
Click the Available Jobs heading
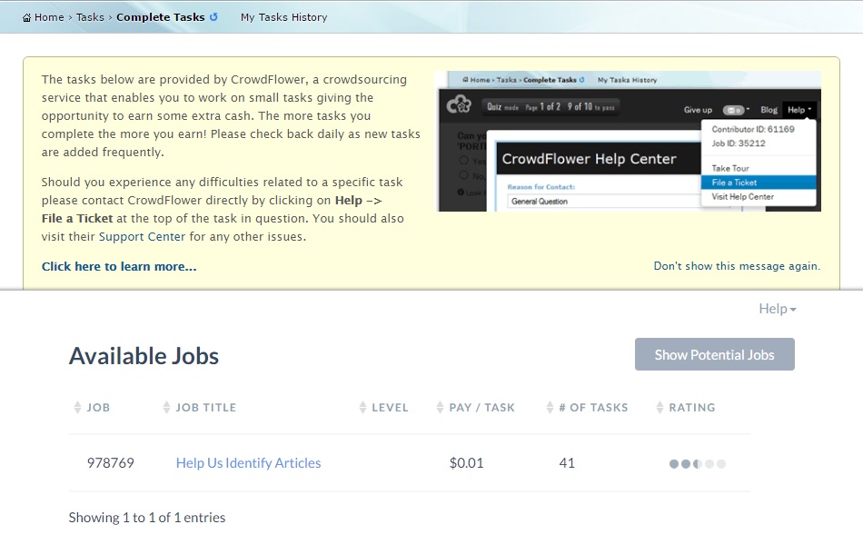[144, 356]
